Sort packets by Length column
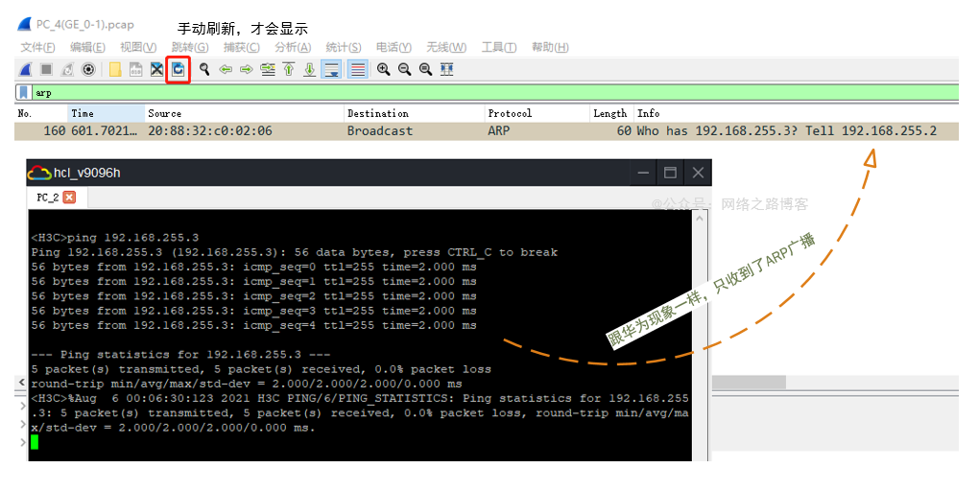Viewport: 979px width, 491px height. click(612, 113)
